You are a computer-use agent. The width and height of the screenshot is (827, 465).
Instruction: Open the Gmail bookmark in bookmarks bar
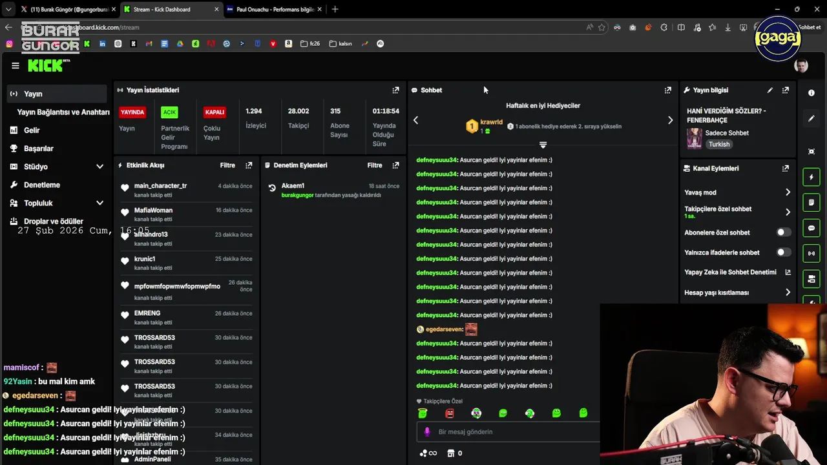pos(149,44)
